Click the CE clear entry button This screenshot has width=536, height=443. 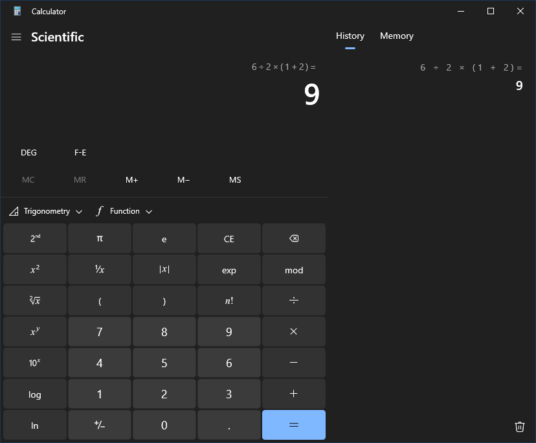click(x=229, y=238)
